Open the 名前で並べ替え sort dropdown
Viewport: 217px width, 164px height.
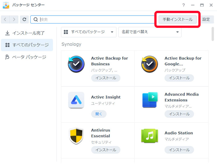coord(150,32)
